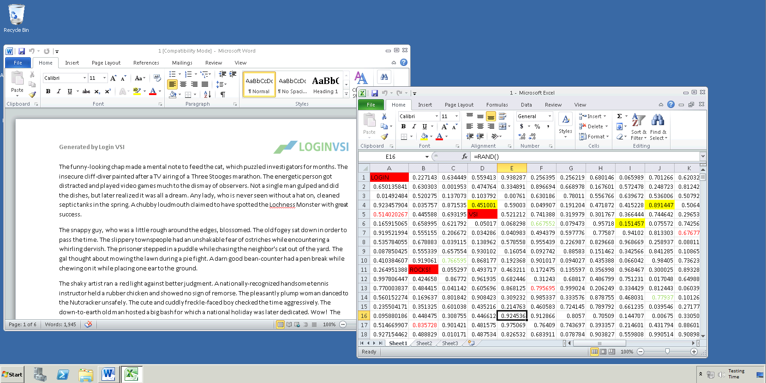The height and width of the screenshot is (383, 766).
Task: Click Excel's Percent Style icon
Action: tap(537, 126)
